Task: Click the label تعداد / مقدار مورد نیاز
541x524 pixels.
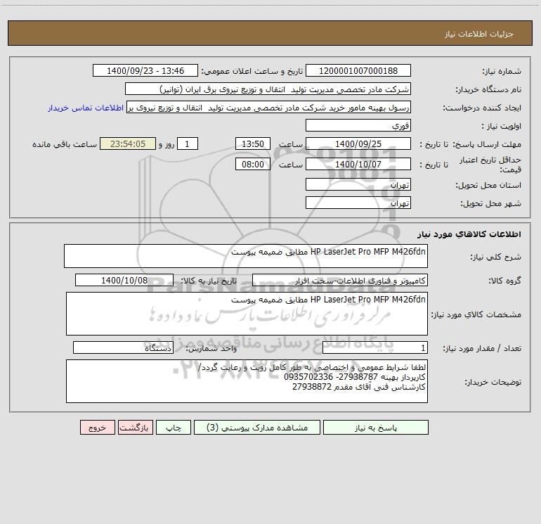Action: tap(482, 349)
